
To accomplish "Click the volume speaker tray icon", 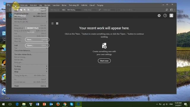I will [x=167, y=104].
